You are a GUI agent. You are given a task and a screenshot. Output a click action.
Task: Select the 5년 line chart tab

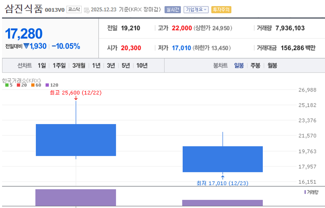tap(126, 66)
